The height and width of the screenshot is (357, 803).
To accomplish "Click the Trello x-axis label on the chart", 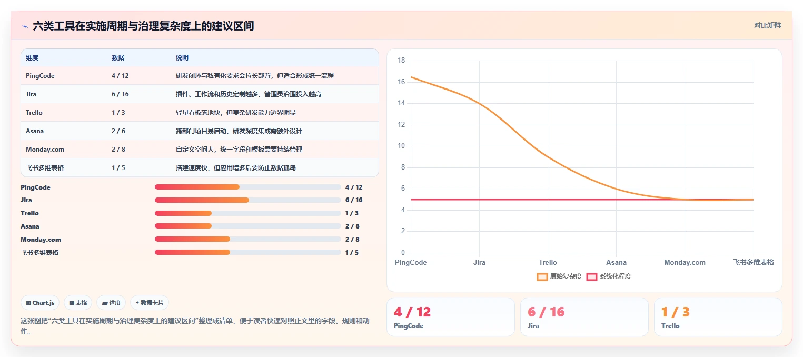I will pos(548,262).
